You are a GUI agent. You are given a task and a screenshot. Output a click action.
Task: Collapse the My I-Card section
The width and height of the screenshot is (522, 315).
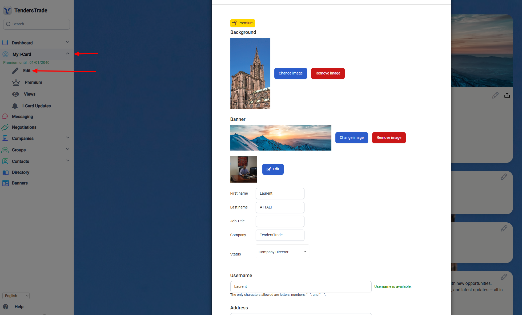pos(68,54)
